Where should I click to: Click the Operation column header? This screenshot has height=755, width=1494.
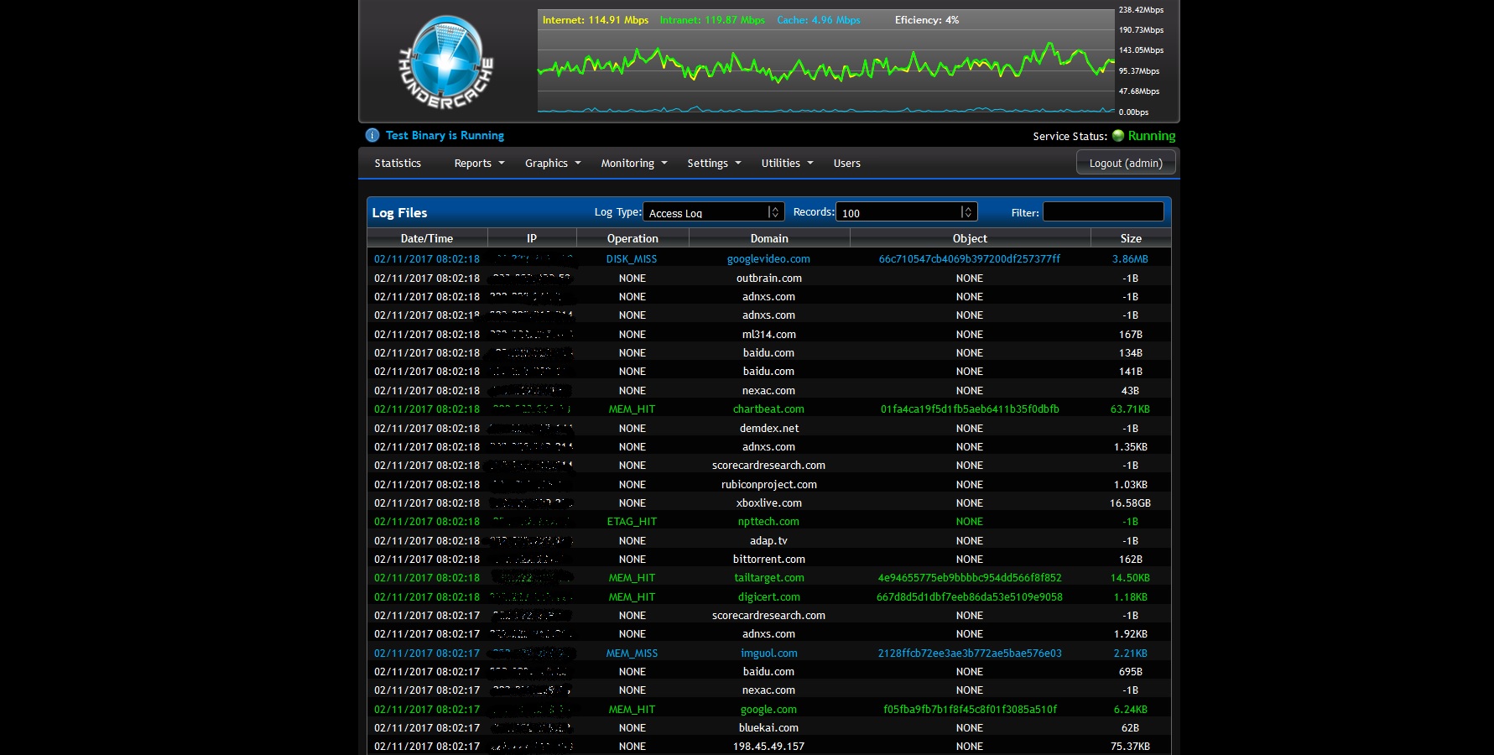[x=632, y=238]
